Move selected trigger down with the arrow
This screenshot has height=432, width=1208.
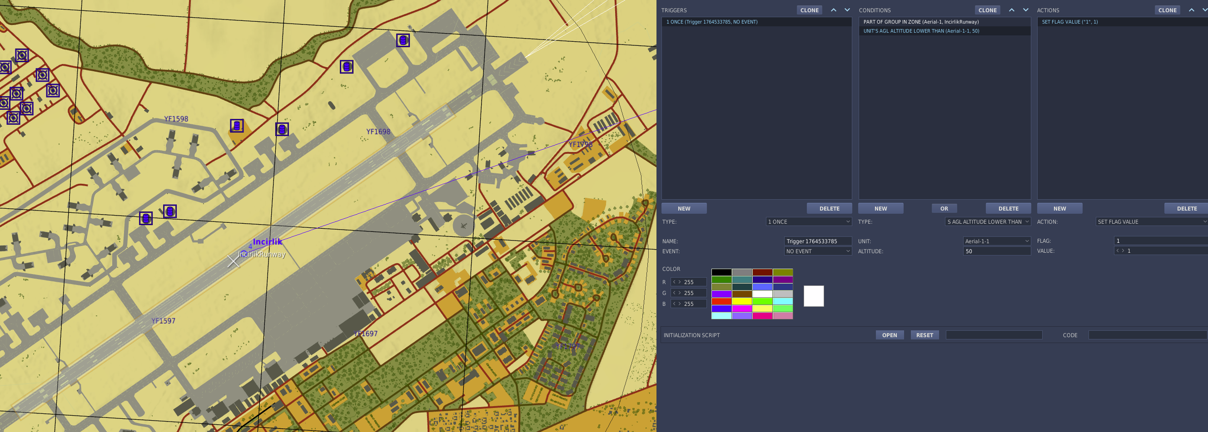[847, 10]
